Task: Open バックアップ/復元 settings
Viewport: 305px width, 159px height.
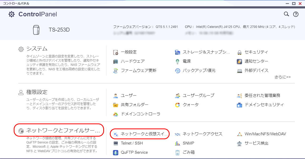Action: (199, 71)
